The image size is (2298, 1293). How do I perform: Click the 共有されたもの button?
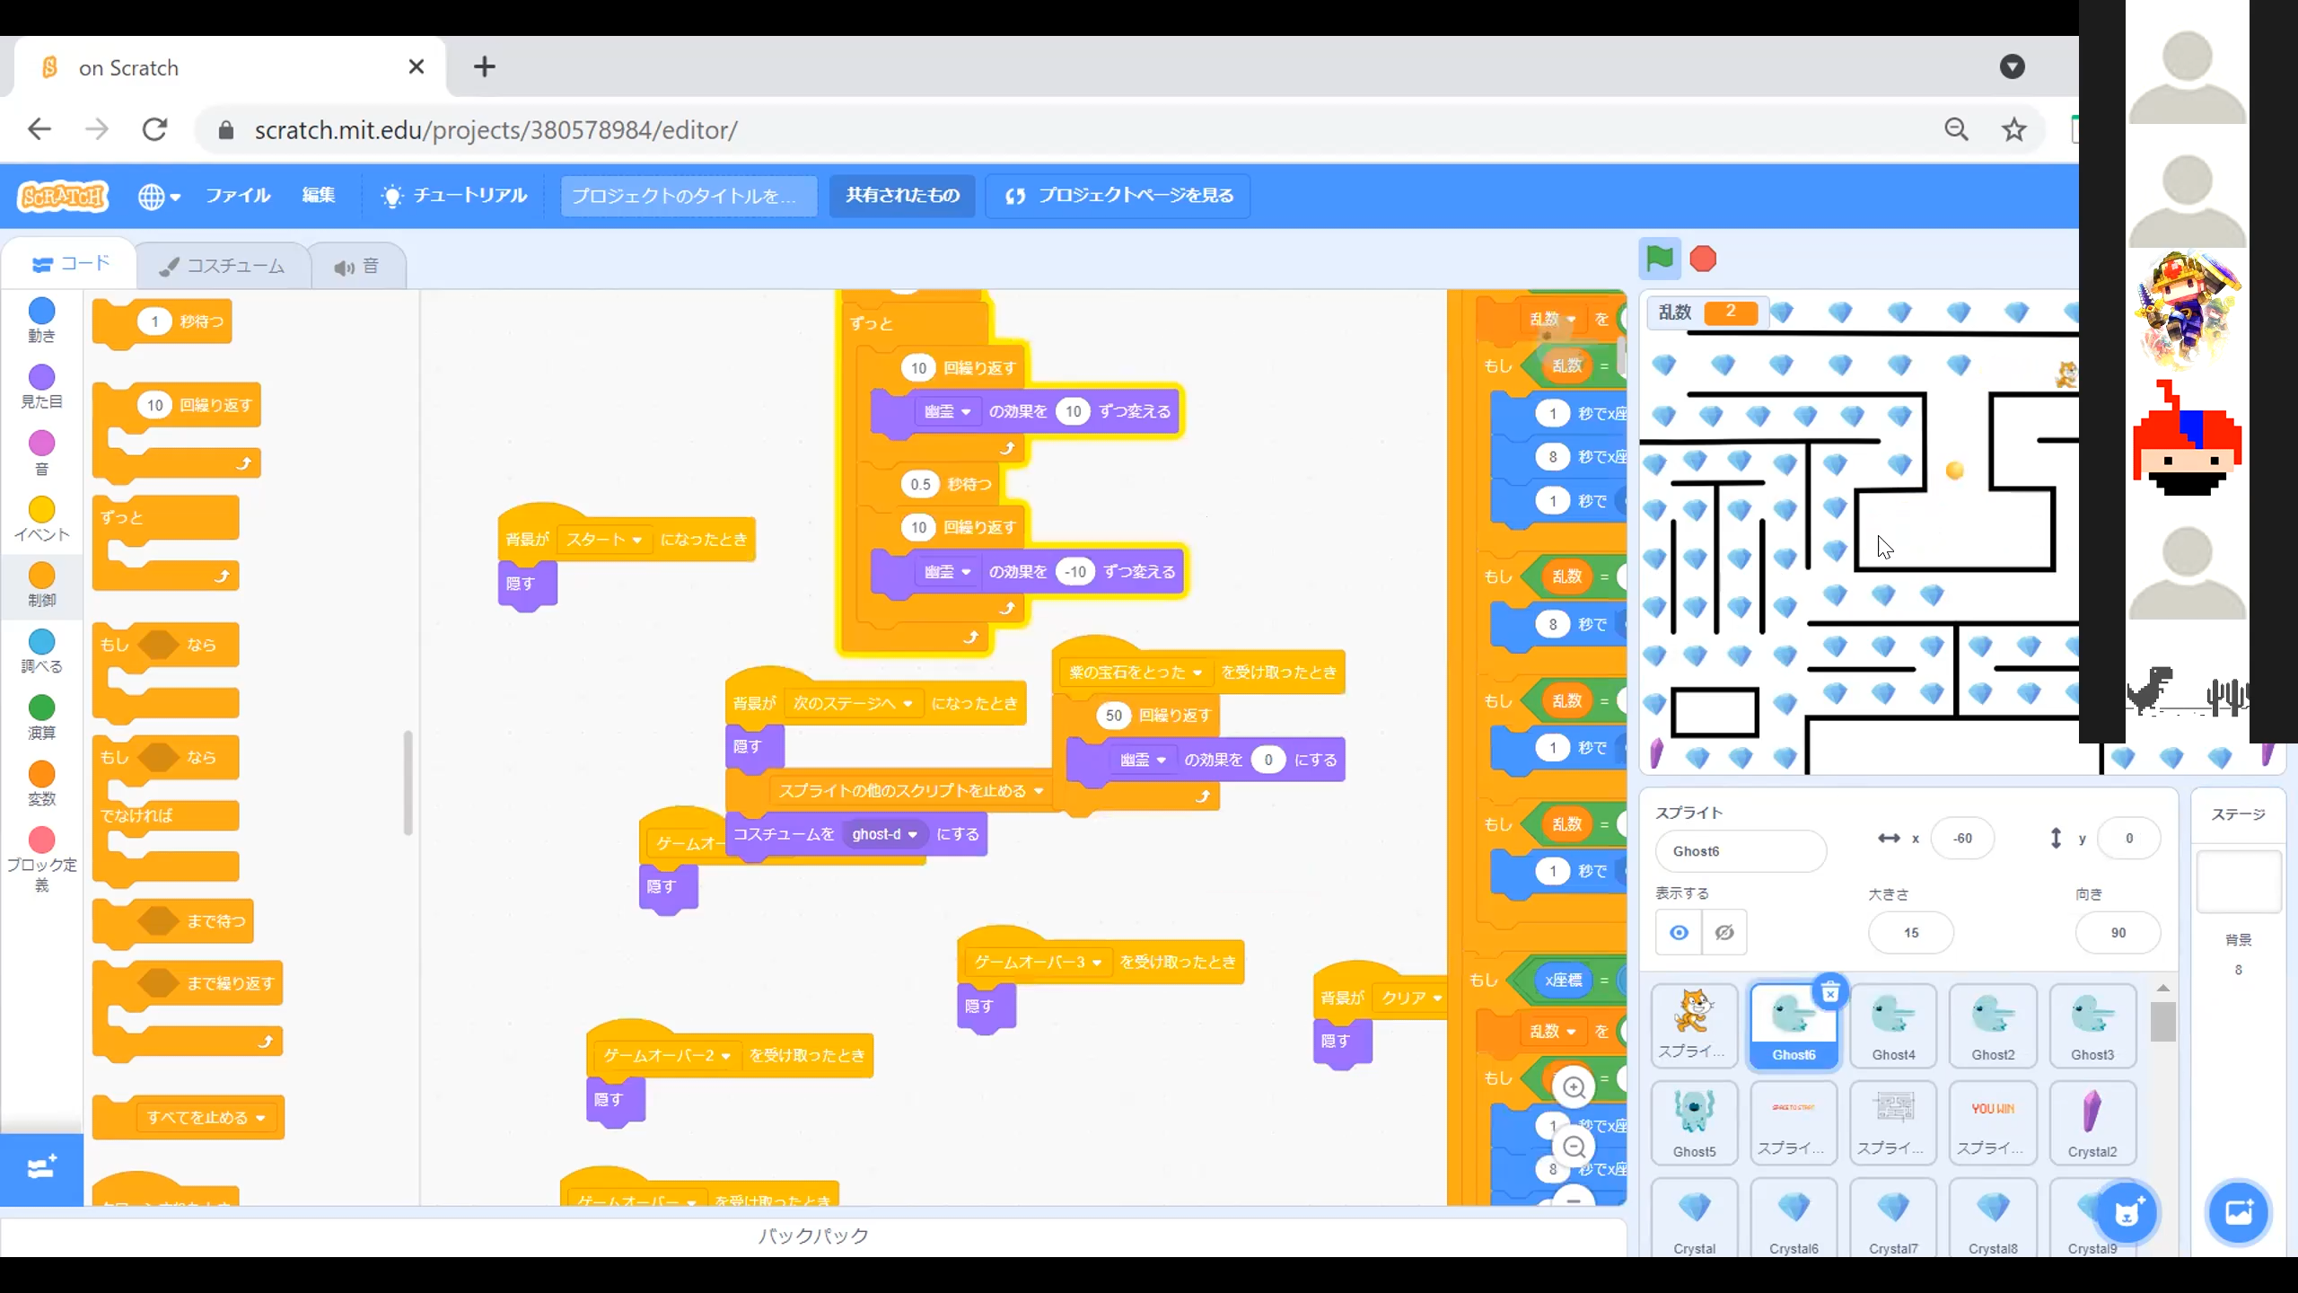coord(902,196)
